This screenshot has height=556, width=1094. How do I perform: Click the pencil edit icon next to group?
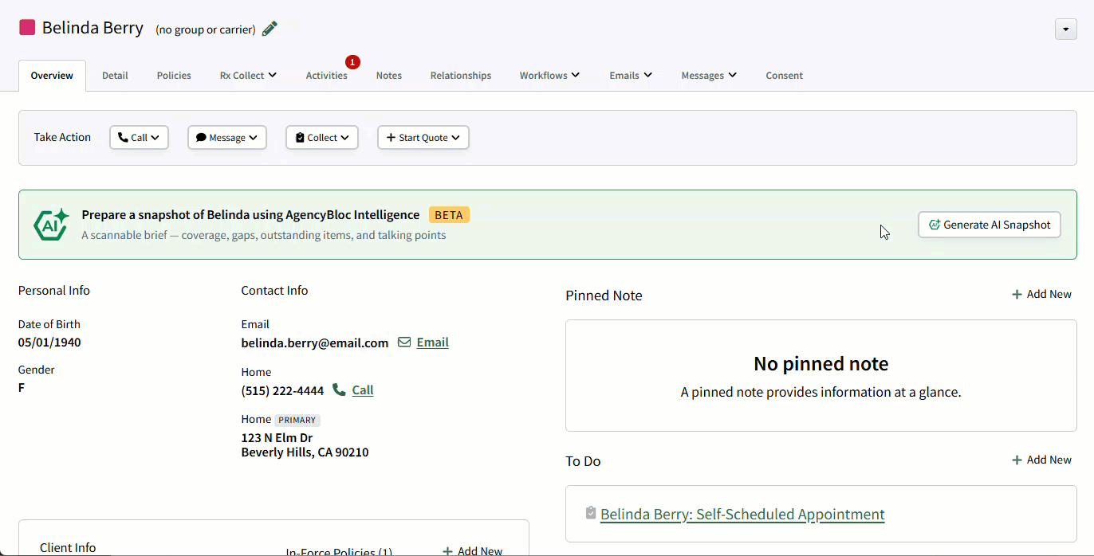coord(270,29)
